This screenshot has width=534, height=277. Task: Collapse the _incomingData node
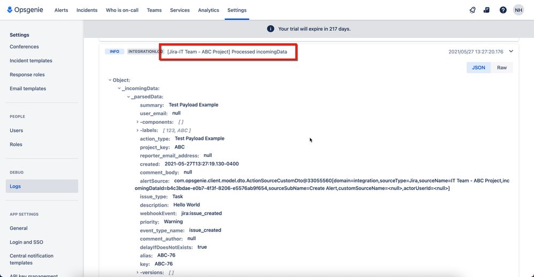pyautogui.click(x=119, y=89)
